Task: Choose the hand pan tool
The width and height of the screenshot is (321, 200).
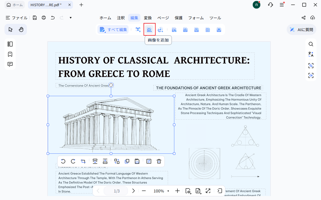Action: tap(21, 29)
